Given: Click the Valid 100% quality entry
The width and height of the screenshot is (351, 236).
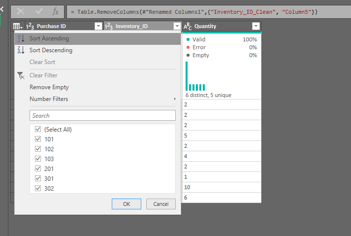Looking at the screenshot, I should tap(222, 39).
